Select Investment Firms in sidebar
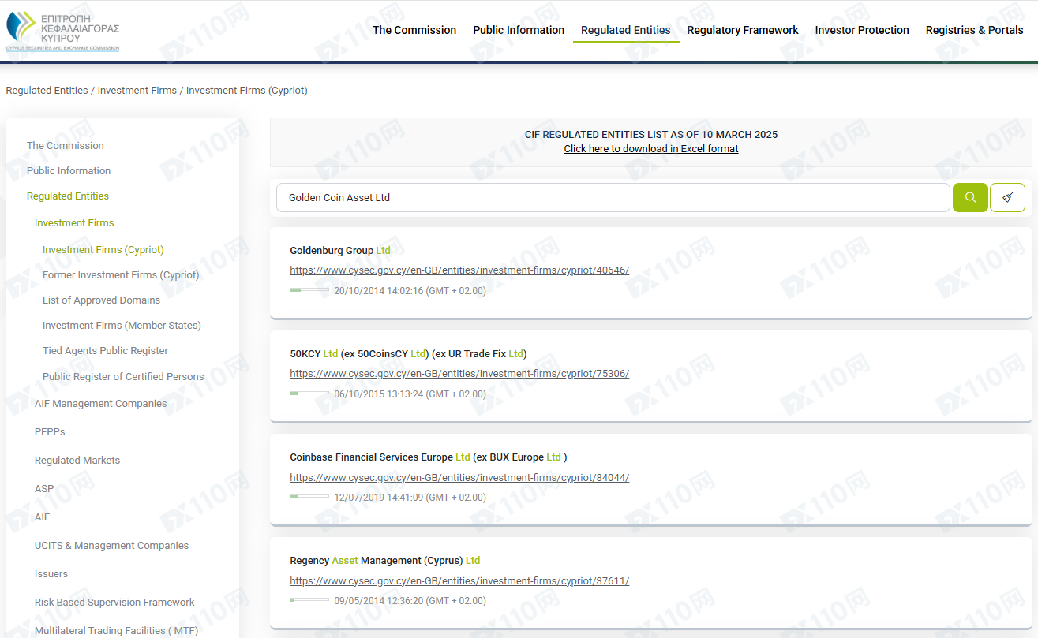This screenshot has height=638, width=1038. click(74, 223)
